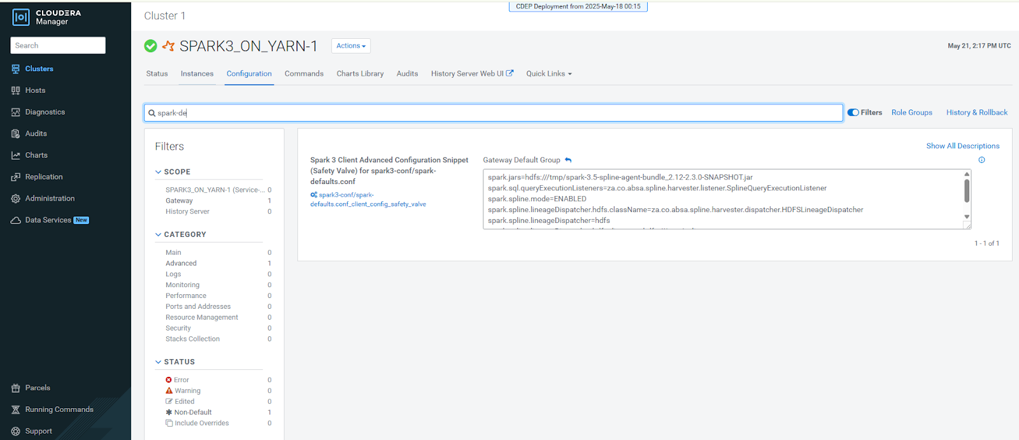
Task: Click the Cloudera Manager logo icon
Action: click(x=21, y=17)
